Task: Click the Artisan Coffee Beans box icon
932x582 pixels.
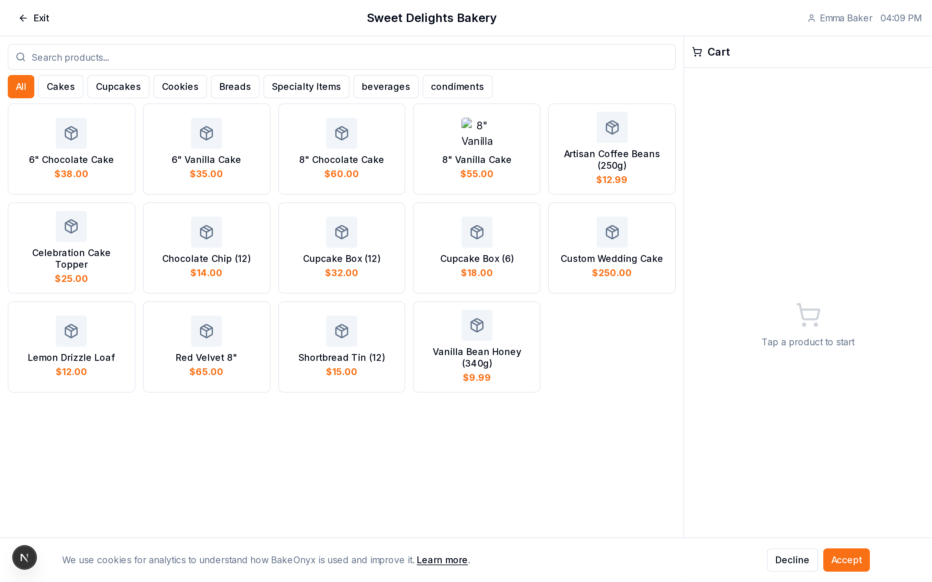Action: coord(612,127)
